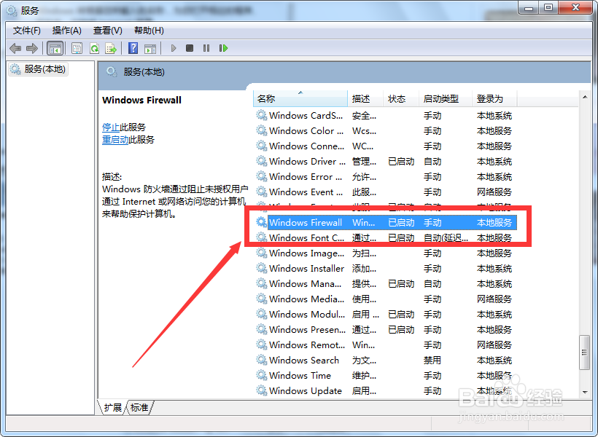
Task: Click the 停止 service link
Action: [x=111, y=127]
